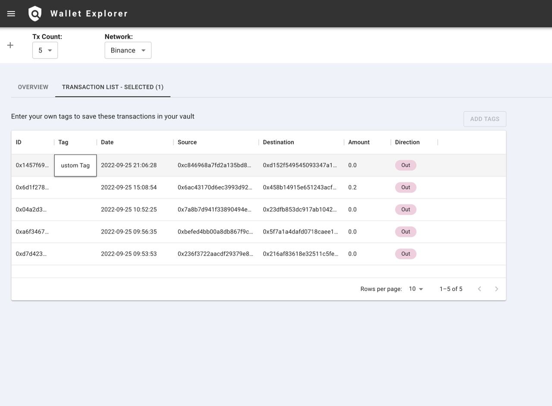Click destination address 0x458b14915e651243acf
This screenshot has width=552, height=406.
point(300,187)
